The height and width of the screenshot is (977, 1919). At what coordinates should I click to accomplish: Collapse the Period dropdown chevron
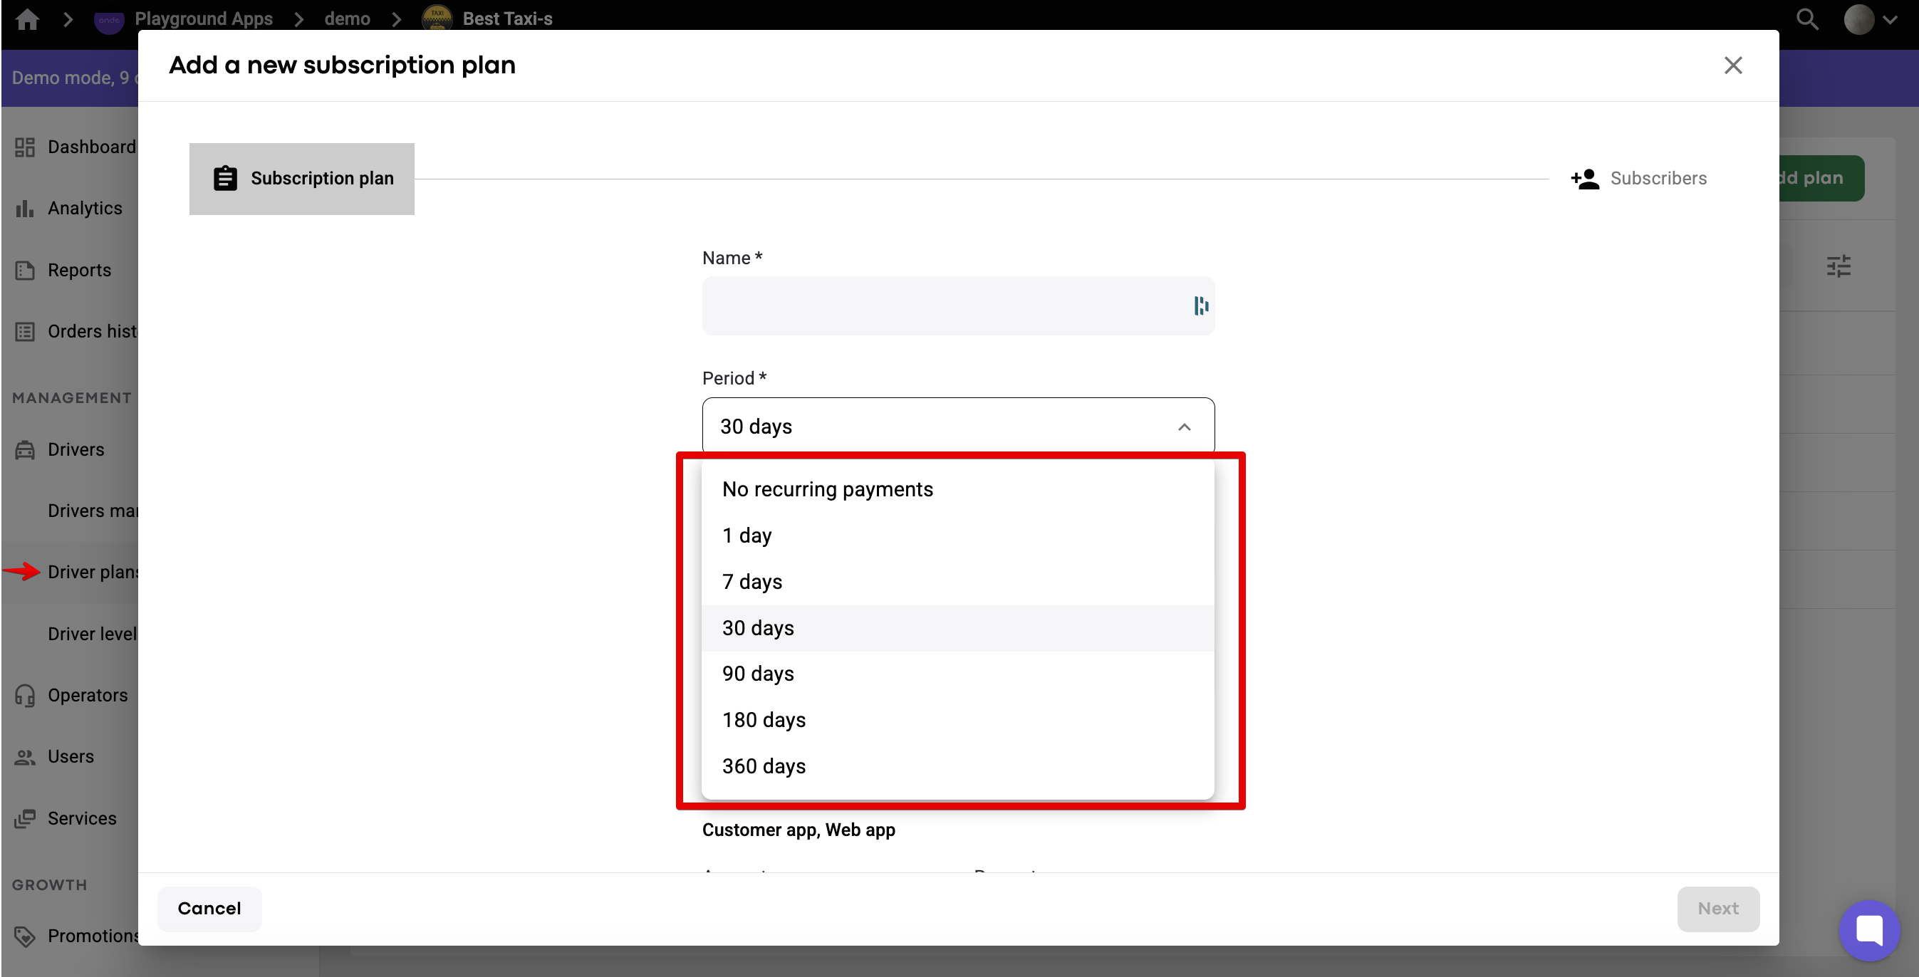coord(1184,427)
